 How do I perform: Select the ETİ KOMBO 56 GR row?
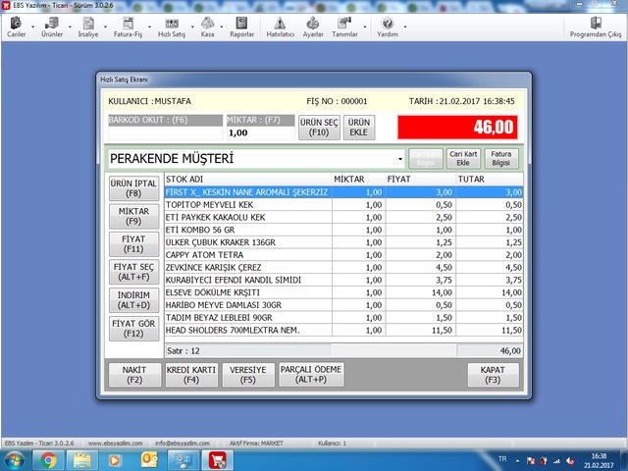343,230
